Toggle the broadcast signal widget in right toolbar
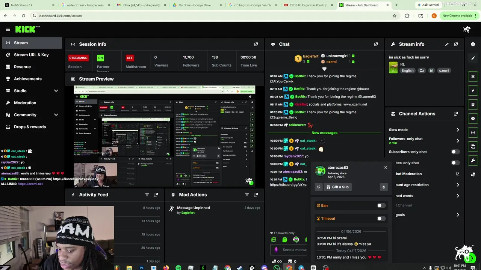This screenshot has height=270, width=481. pyautogui.click(x=473, y=132)
